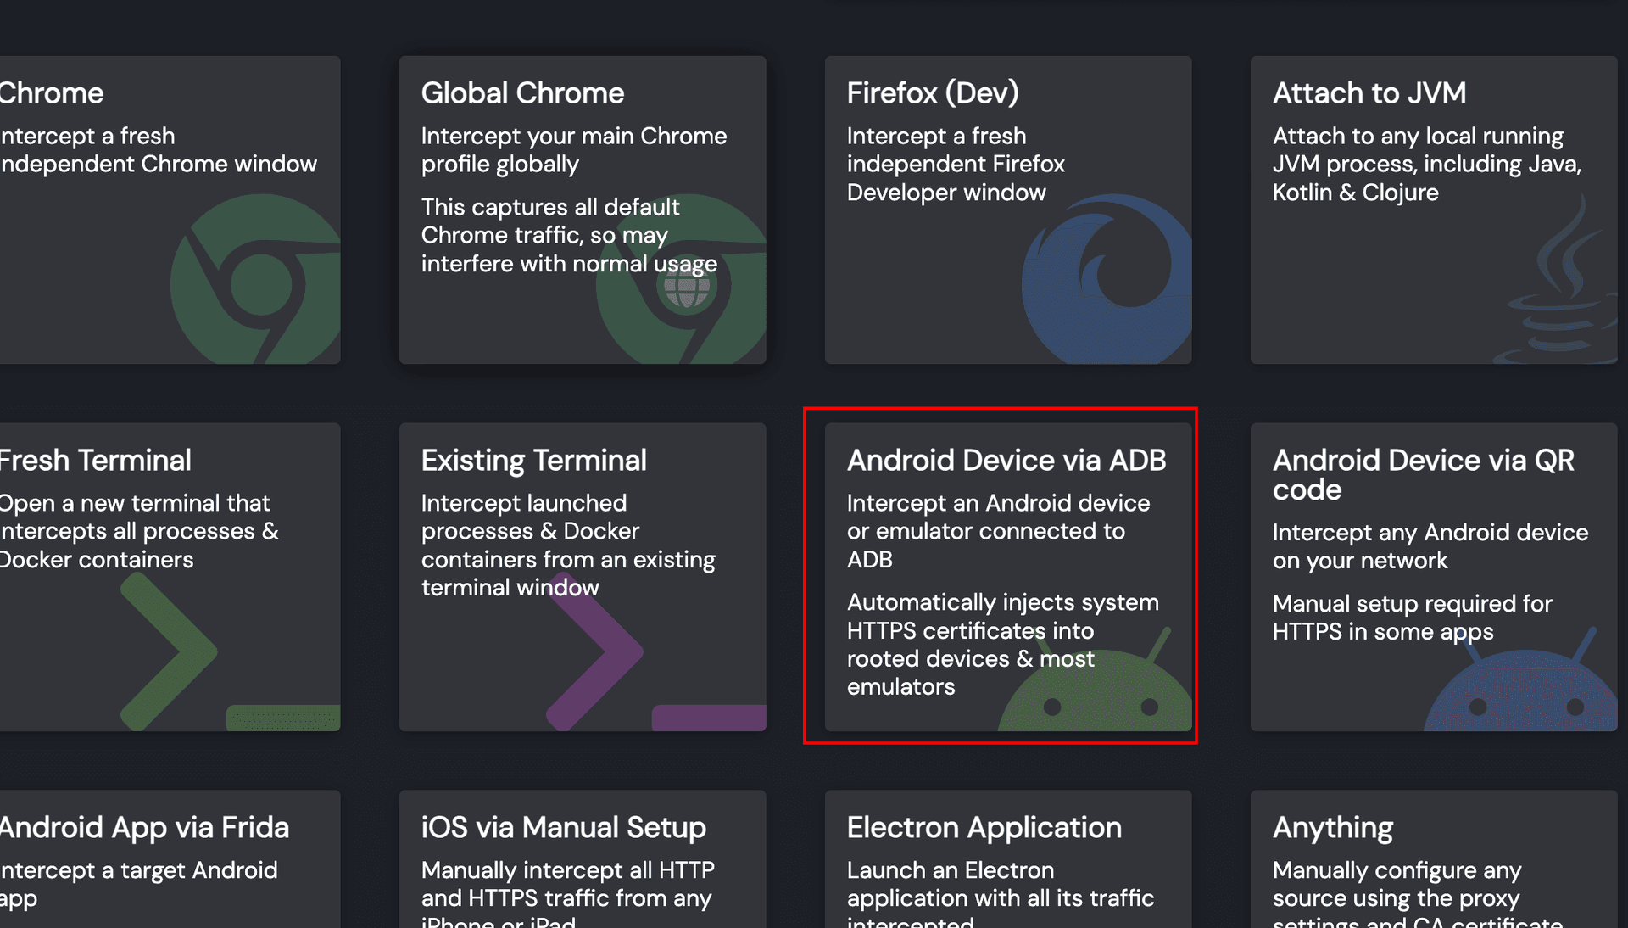1628x928 pixels.
Task: Click "Intercept any Android device on your network" text
Action: (1430, 546)
